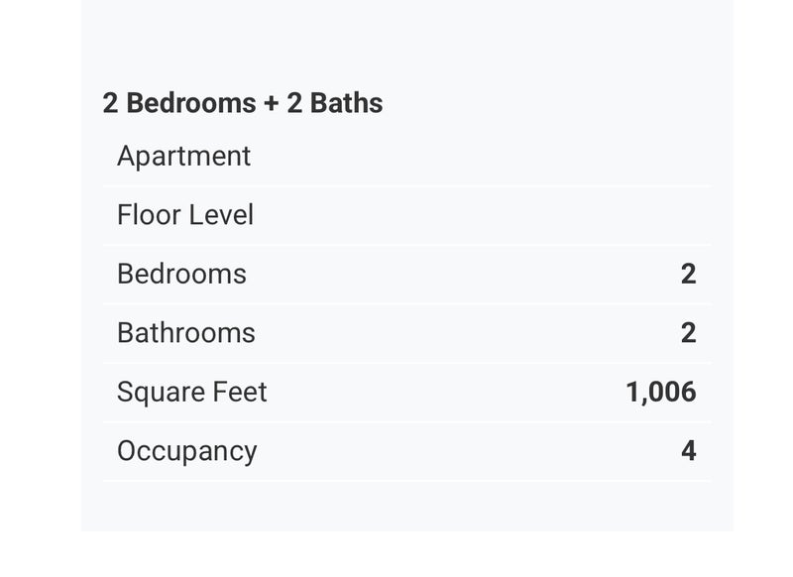Screen dimensions: 793x577
Task: Click the Bedrooms row value of 2
Action: click(688, 274)
